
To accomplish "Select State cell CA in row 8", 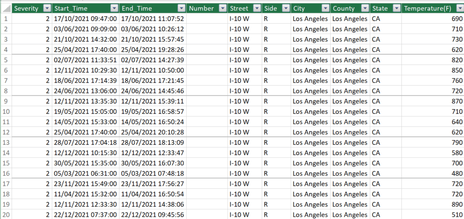I will [x=386, y=91].
